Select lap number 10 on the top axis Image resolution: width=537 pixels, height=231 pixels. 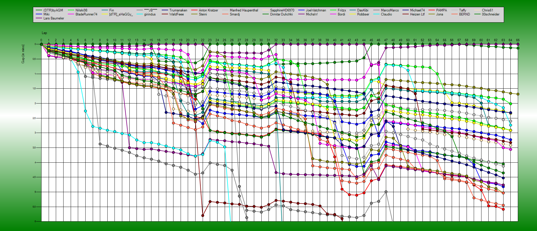pos(114,40)
